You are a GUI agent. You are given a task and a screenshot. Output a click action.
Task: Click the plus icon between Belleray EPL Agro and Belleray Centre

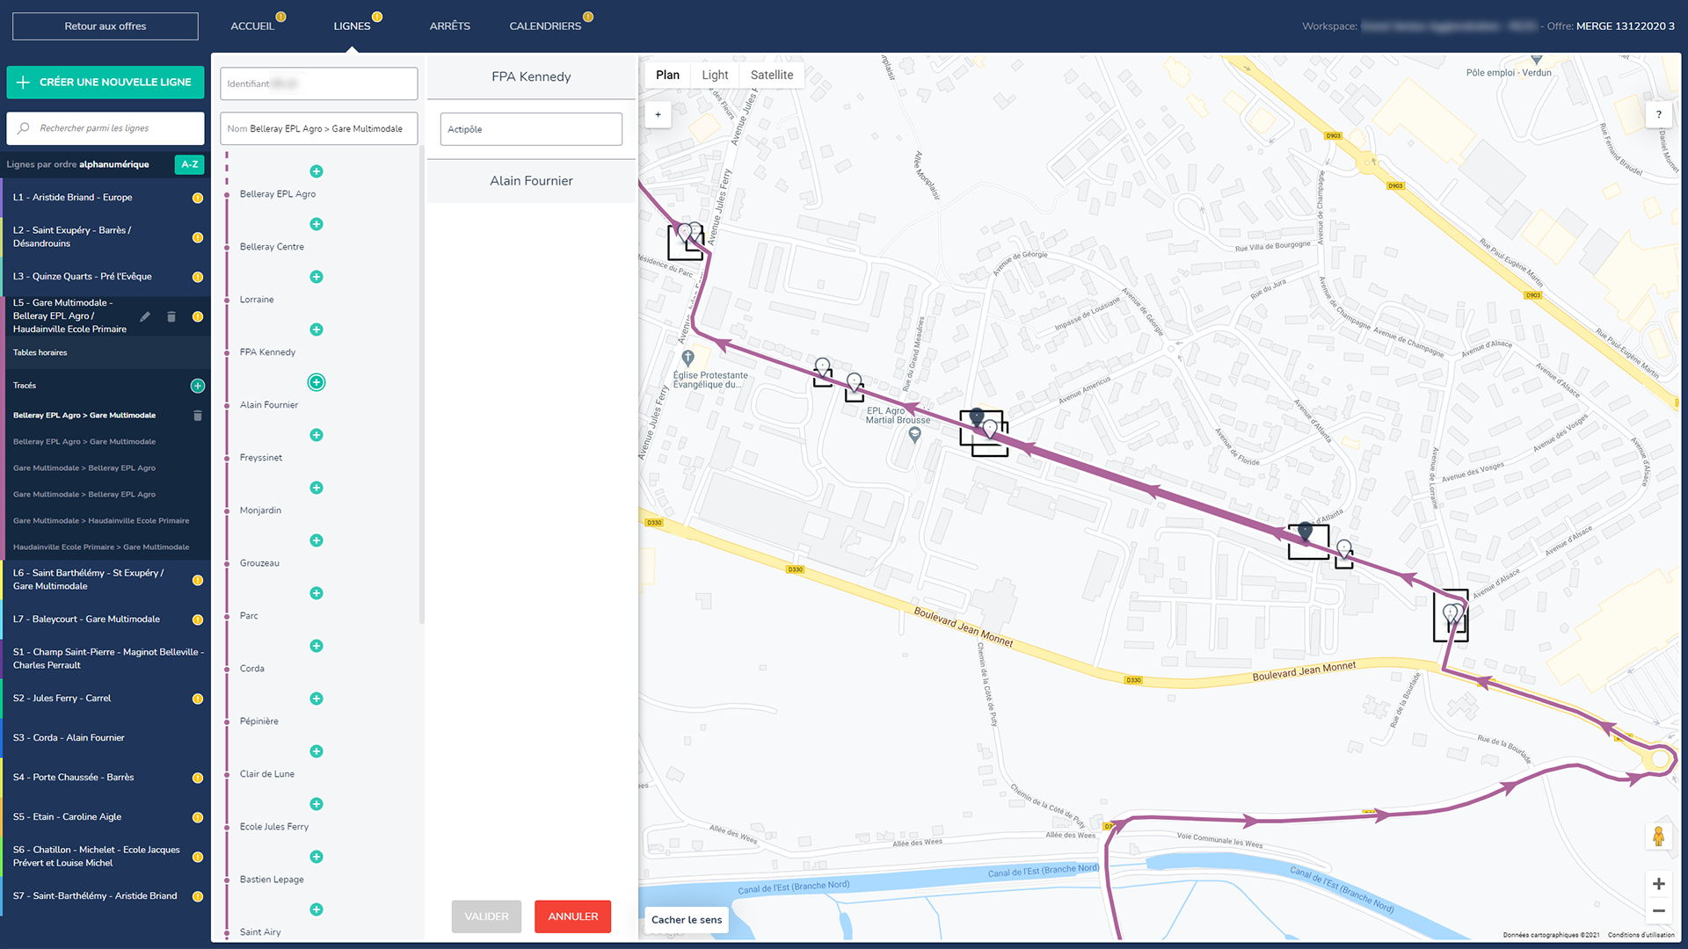(316, 224)
